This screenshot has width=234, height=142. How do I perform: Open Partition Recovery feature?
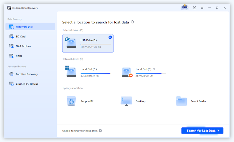(27, 74)
